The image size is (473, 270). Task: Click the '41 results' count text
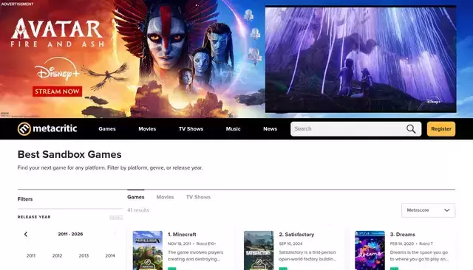coord(138,210)
